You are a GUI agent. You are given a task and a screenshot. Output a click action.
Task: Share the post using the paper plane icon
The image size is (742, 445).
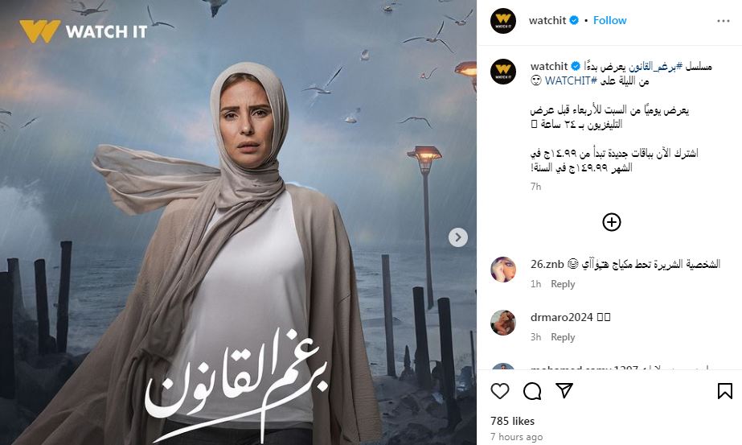tap(564, 390)
